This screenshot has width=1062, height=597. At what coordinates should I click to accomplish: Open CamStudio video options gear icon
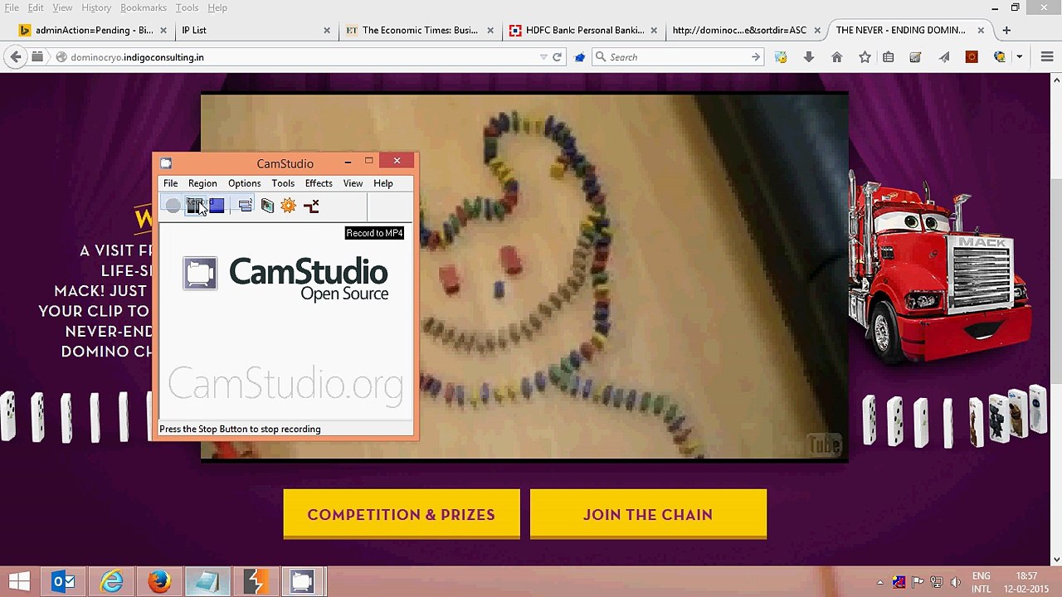click(289, 206)
